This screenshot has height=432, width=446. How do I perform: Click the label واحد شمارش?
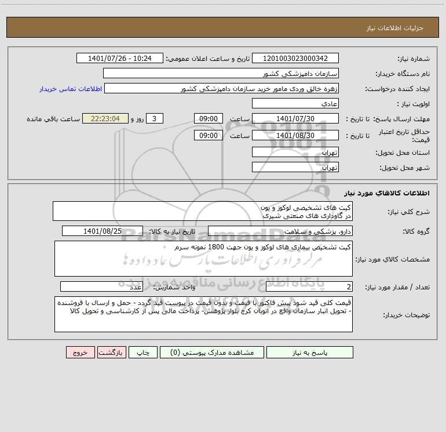tap(174, 287)
